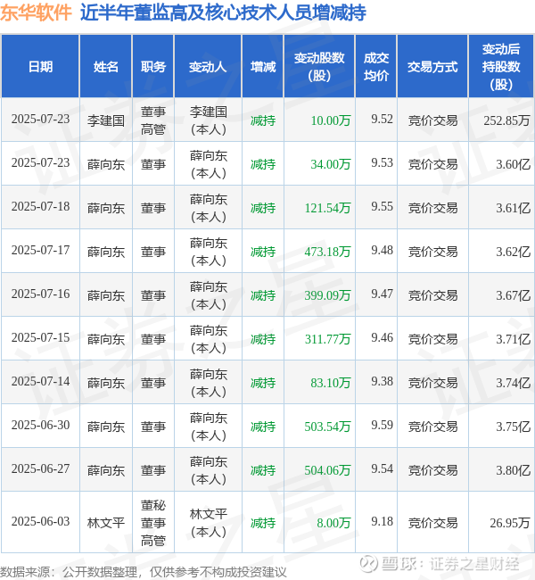Select the date 2025-06-27

pyautogui.click(x=40, y=468)
